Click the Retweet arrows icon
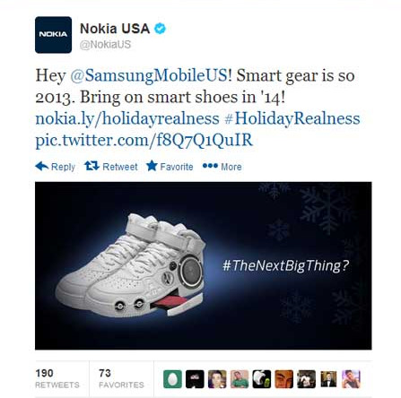Viewport: 401px width, 398px height. click(x=92, y=166)
